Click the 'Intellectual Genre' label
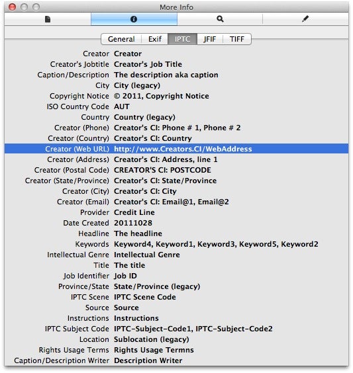Image resolution: width=353 pixels, height=373 pixels. tap(78, 255)
